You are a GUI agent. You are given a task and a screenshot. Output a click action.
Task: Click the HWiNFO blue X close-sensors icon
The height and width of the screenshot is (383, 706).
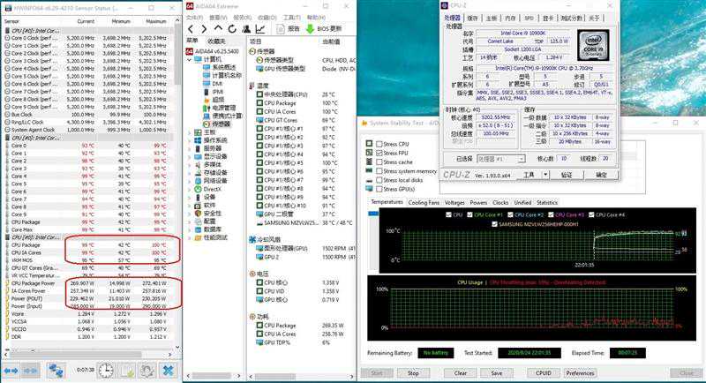[168, 369]
